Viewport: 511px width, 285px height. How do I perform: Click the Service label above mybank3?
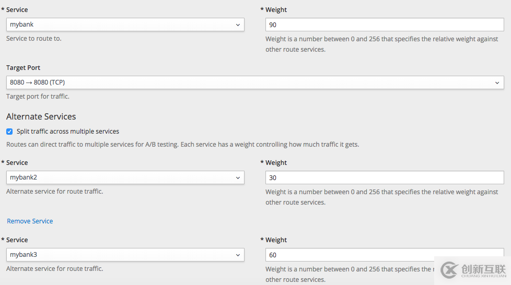(x=17, y=240)
